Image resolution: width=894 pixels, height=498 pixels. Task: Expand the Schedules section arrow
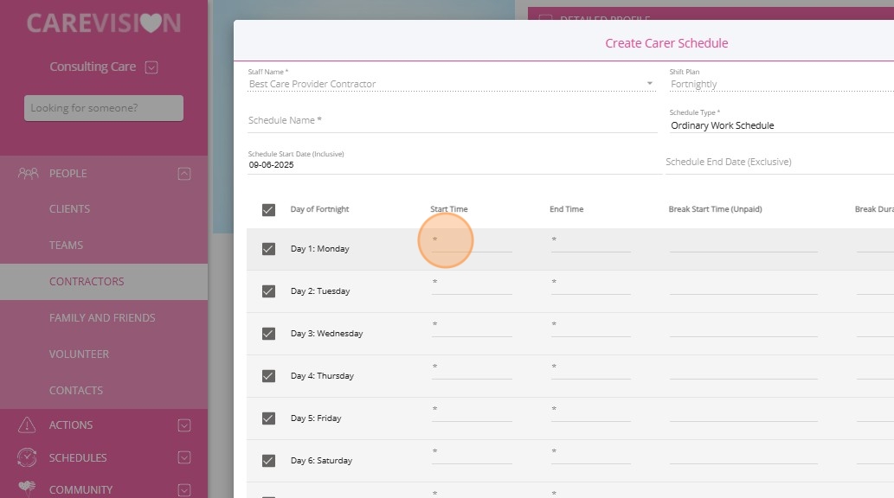click(184, 457)
